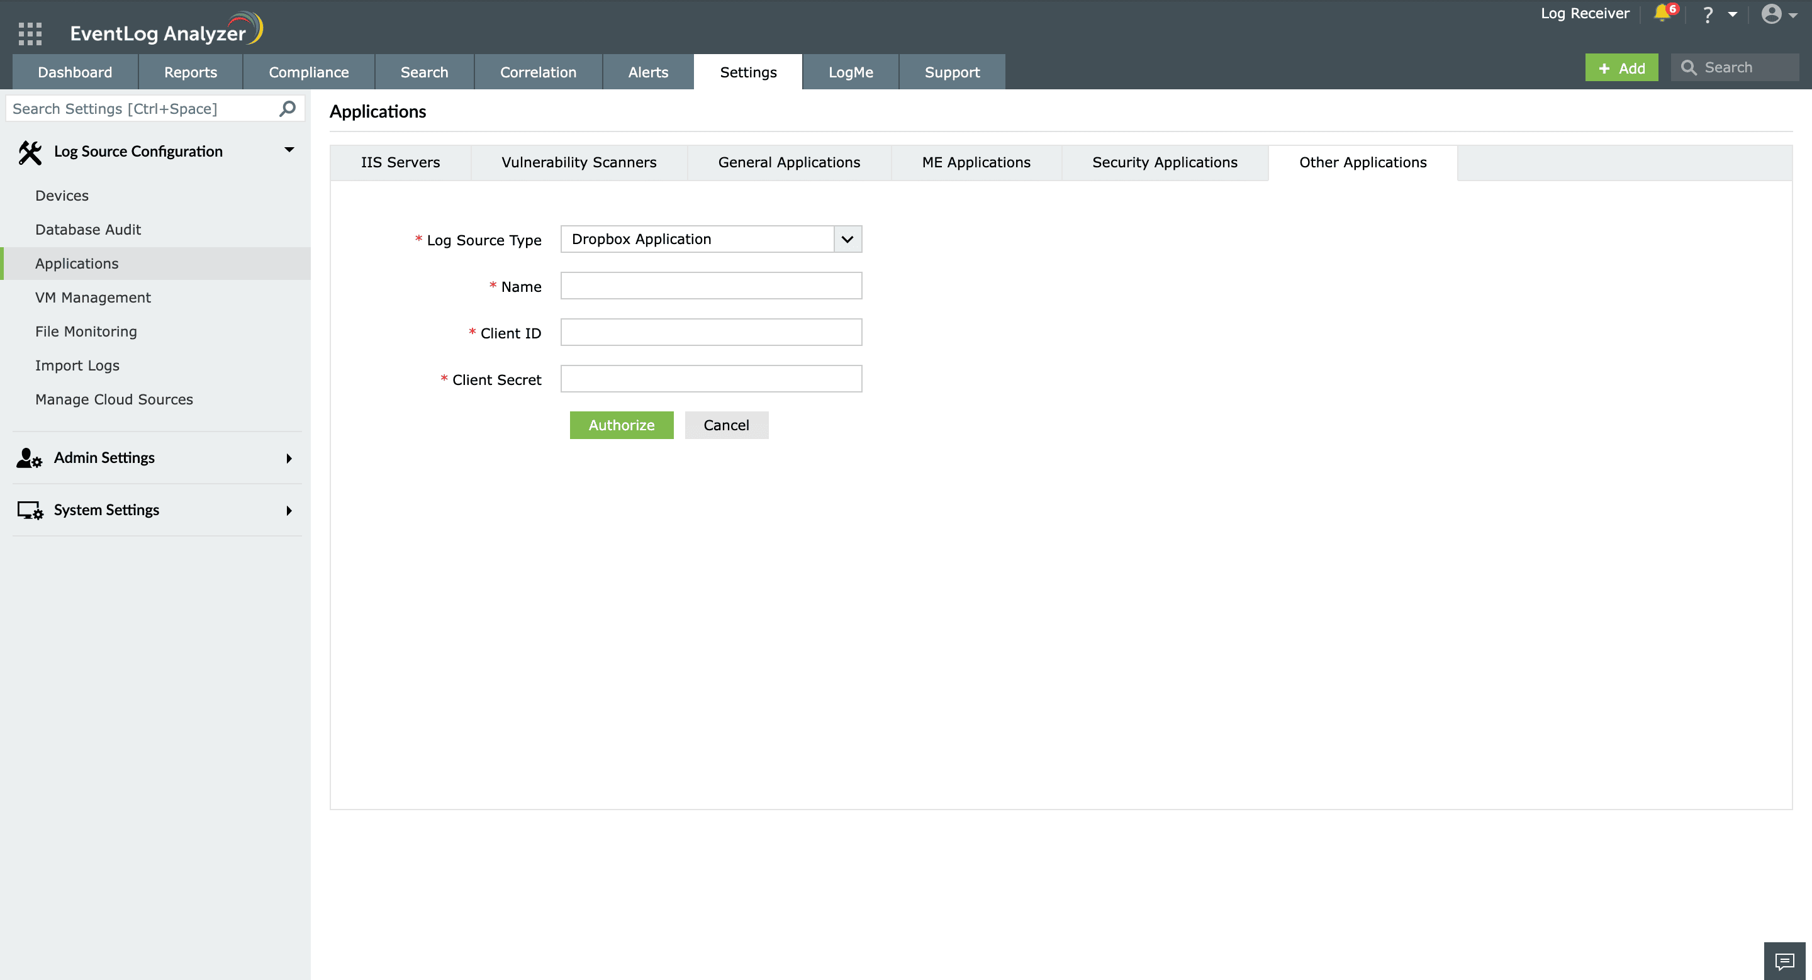Open the apps grid launcher icon

30,33
